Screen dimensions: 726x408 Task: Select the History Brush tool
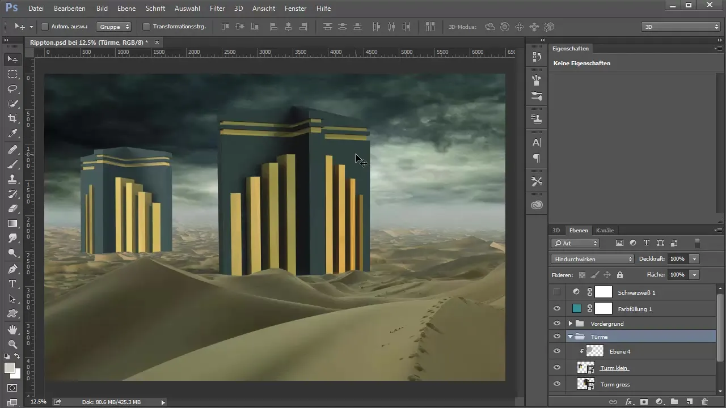click(x=12, y=194)
